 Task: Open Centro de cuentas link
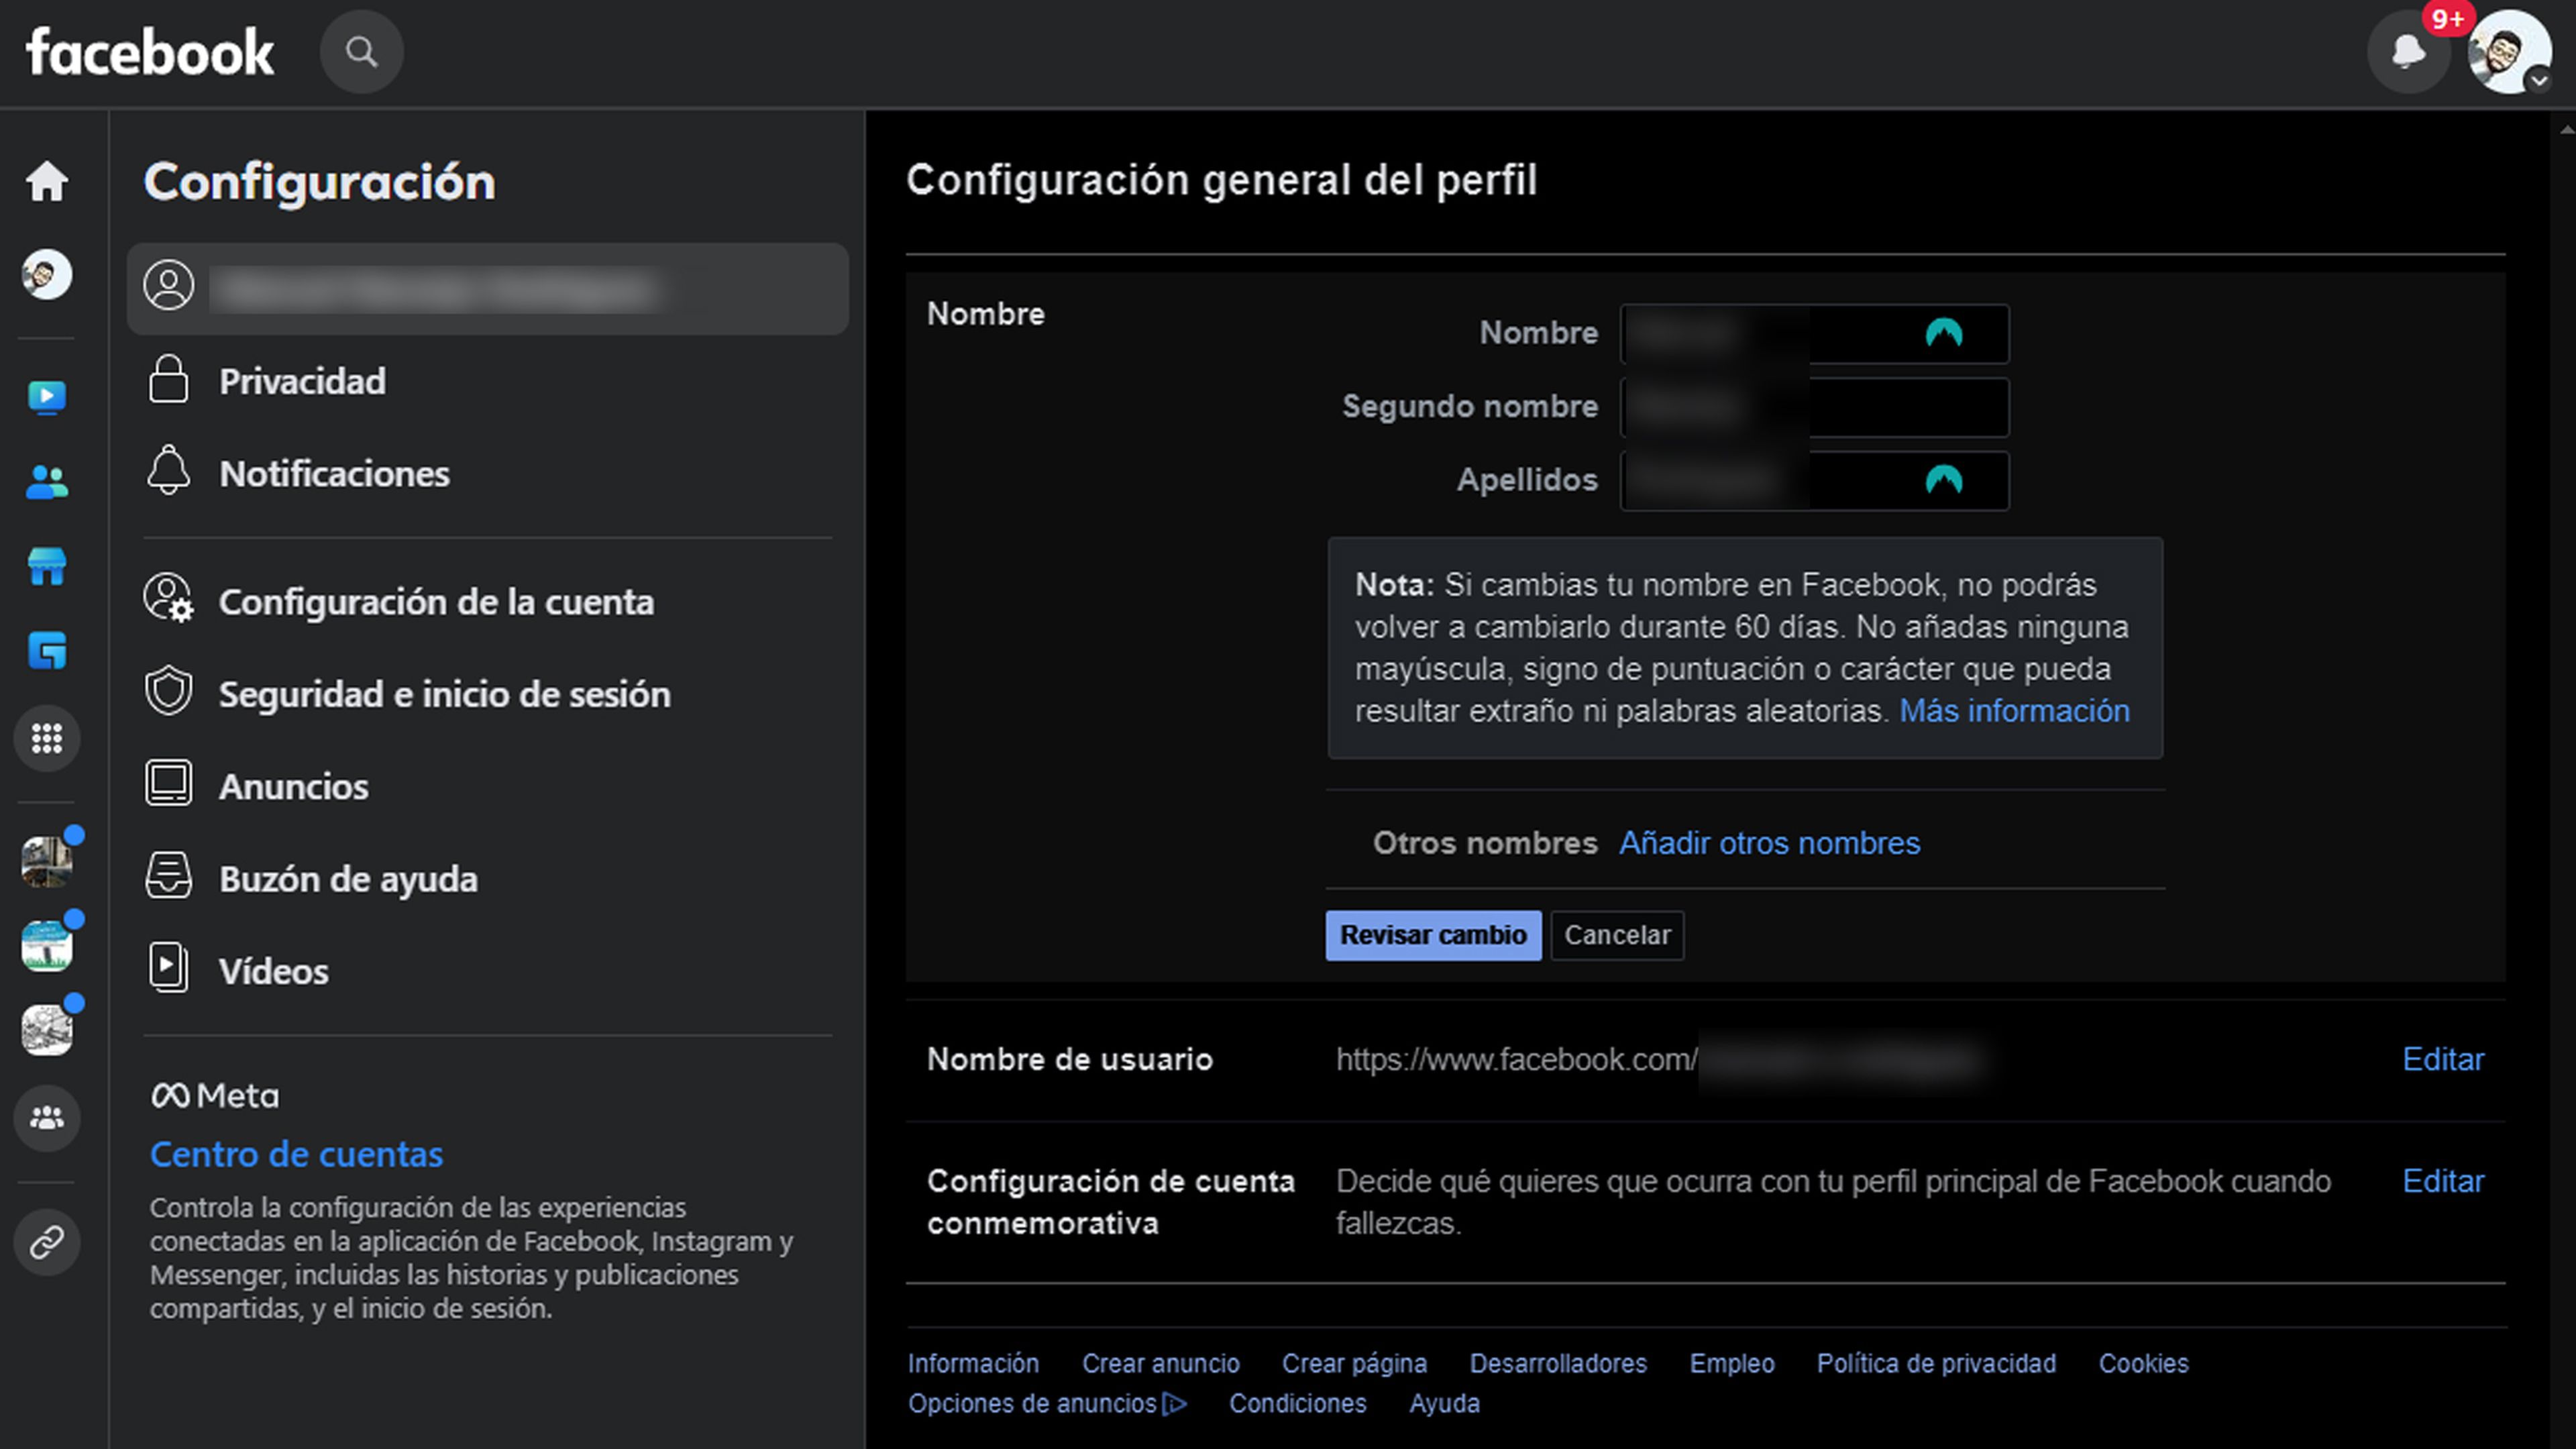[296, 1154]
